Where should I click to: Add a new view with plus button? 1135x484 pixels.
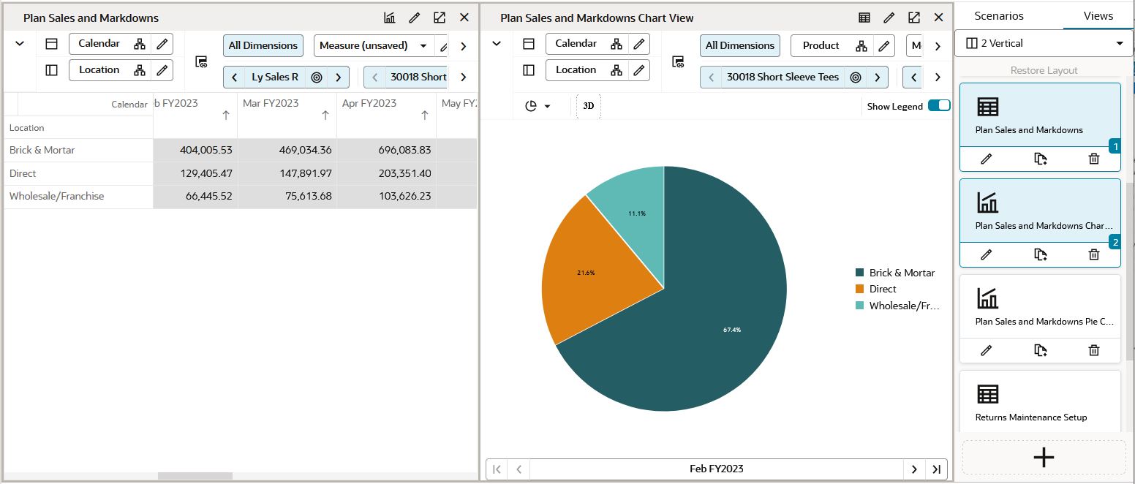(x=1044, y=458)
